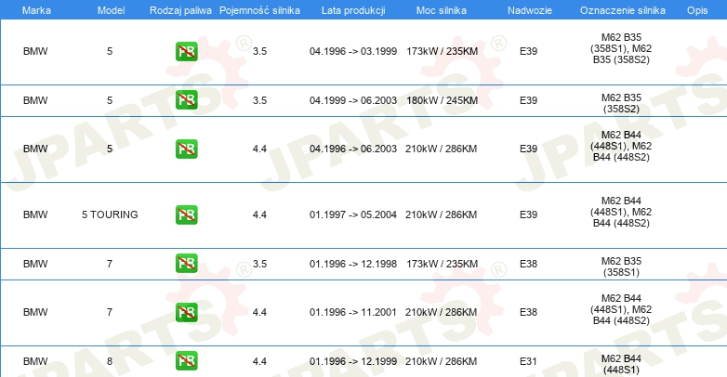727x377 pixels.
Task: Click the Lata produkcji column header
Action: [353, 10]
